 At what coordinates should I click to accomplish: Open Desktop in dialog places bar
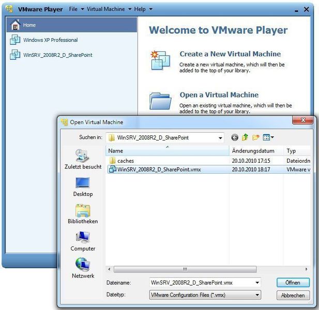(x=83, y=187)
